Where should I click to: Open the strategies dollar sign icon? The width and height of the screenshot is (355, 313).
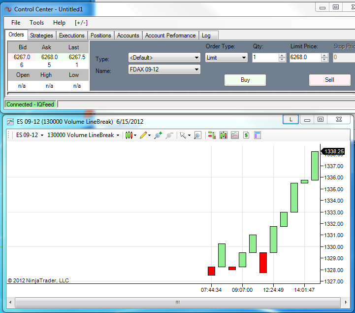246,136
